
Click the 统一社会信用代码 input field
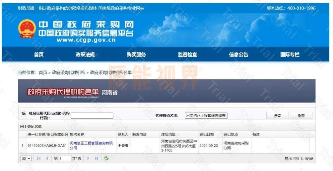click(92, 116)
